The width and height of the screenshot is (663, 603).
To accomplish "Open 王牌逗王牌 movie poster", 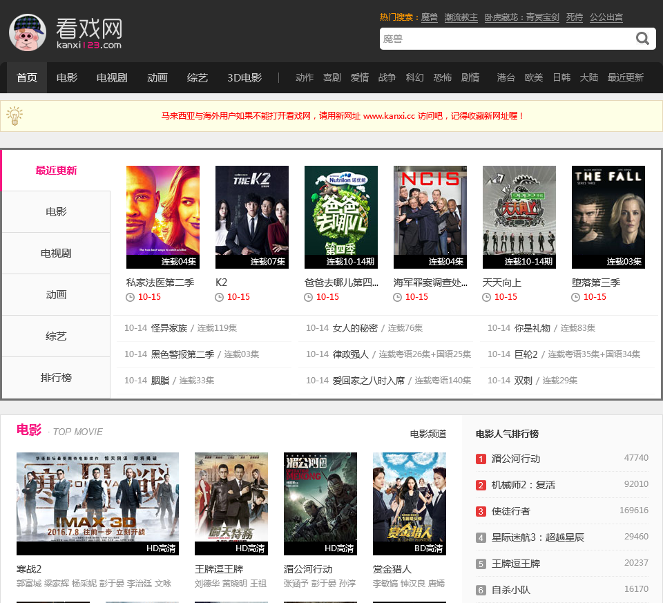I will pyautogui.click(x=231, y=504).
